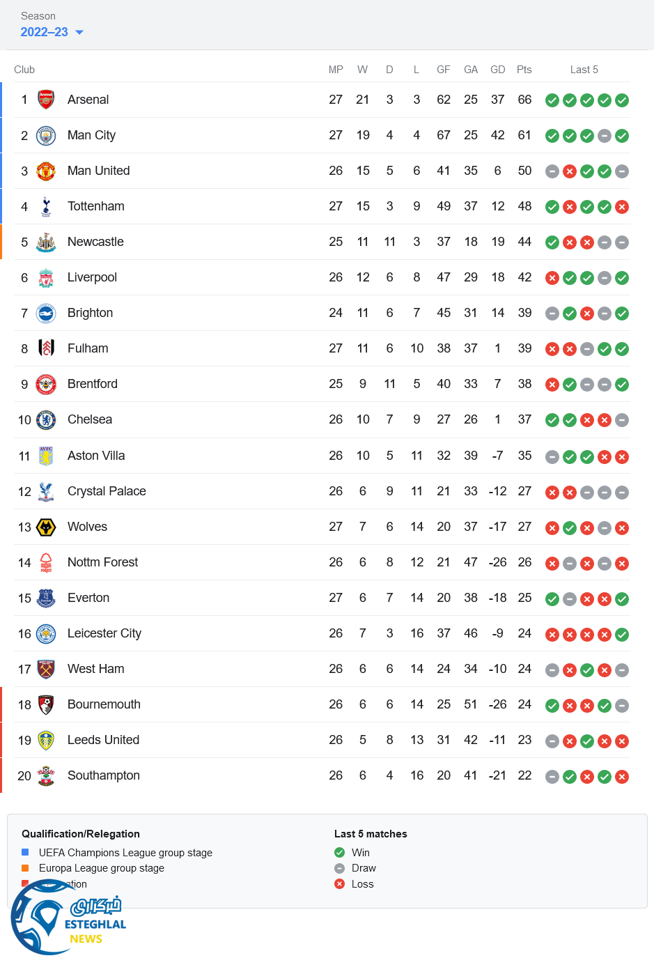Open the 2022–23 season dropdown
The height and width of the screenshot is (974, 654).
pos(52,32)
